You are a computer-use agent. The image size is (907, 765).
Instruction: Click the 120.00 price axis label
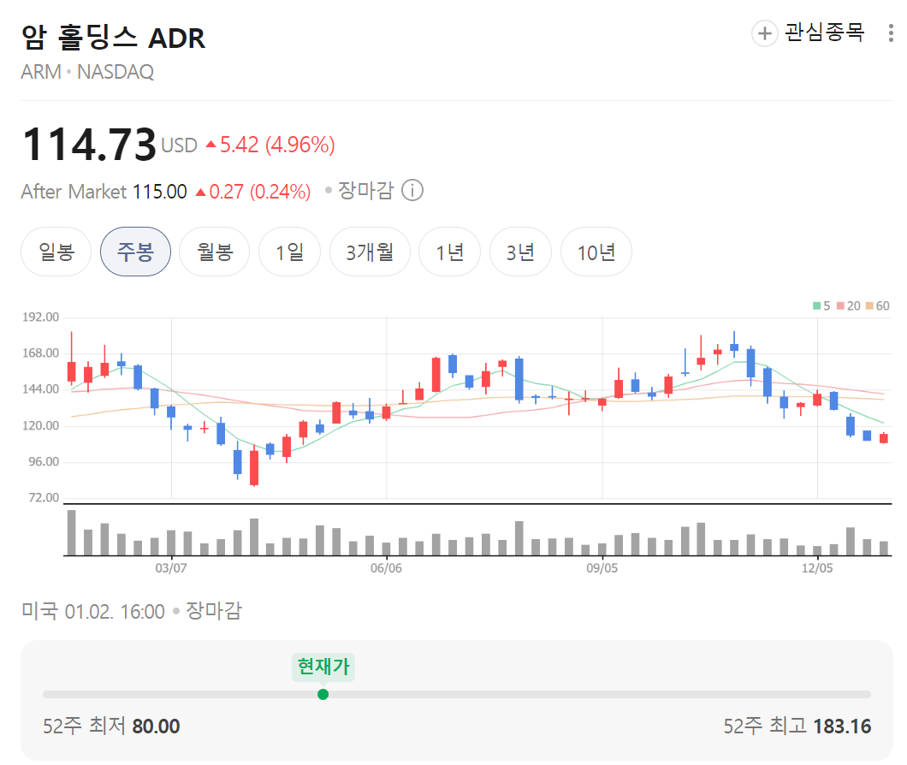coord(40,425)
